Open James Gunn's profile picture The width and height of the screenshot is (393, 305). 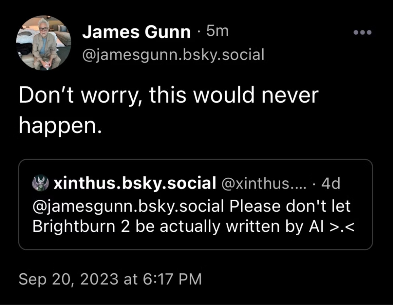coord(43,43)
